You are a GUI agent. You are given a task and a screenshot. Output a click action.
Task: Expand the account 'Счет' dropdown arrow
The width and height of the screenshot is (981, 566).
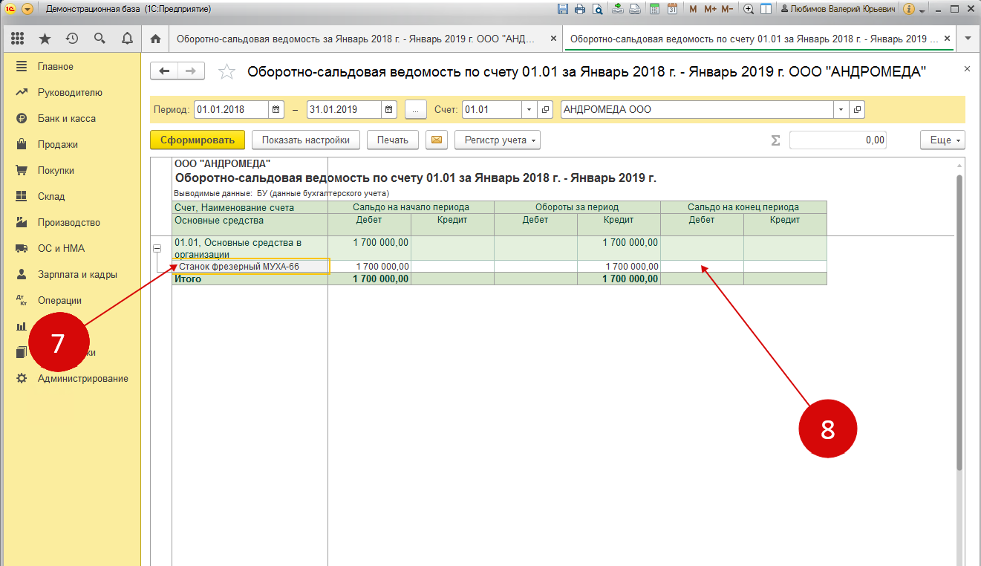tap(529, 110)
